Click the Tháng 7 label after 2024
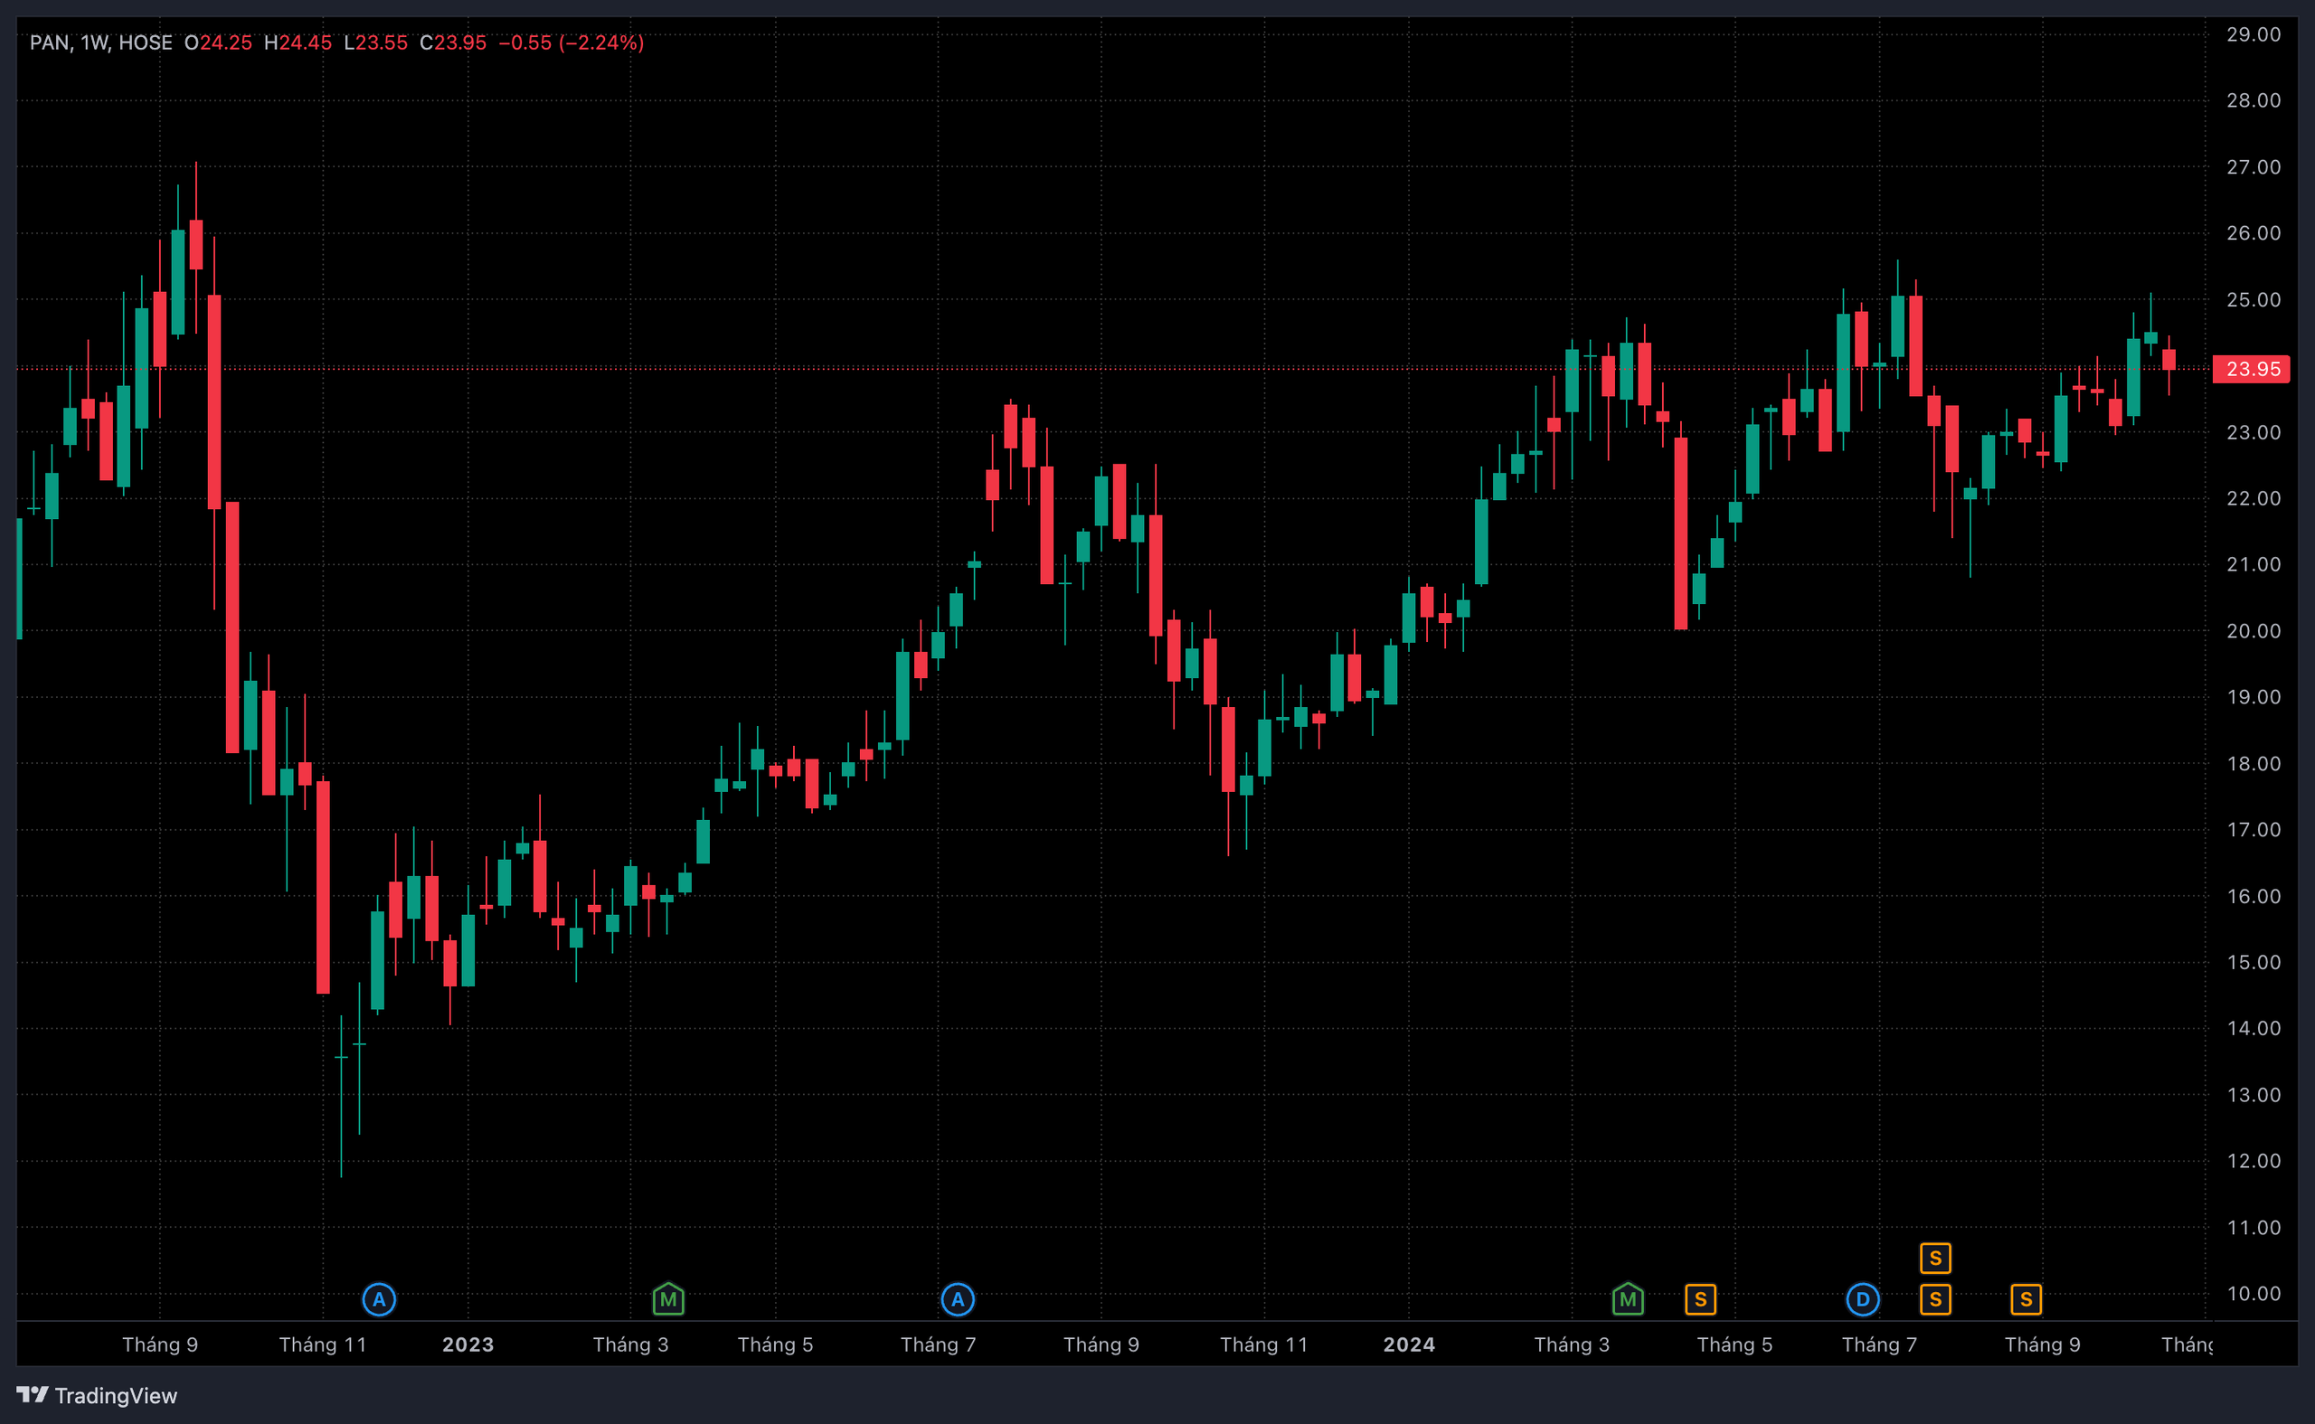This screenshot has height=1424, width=2315. pyautogui.click(x=1880, y=1345)
